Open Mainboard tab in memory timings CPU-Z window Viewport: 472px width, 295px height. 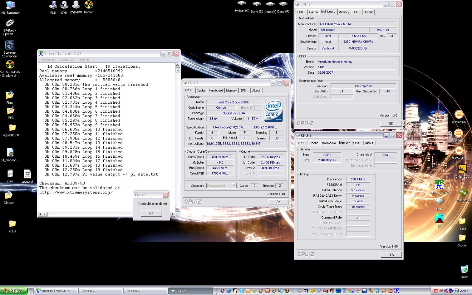(x=329, y=143)
